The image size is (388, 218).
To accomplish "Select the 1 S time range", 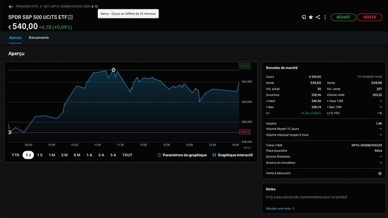I will (40, 155).
